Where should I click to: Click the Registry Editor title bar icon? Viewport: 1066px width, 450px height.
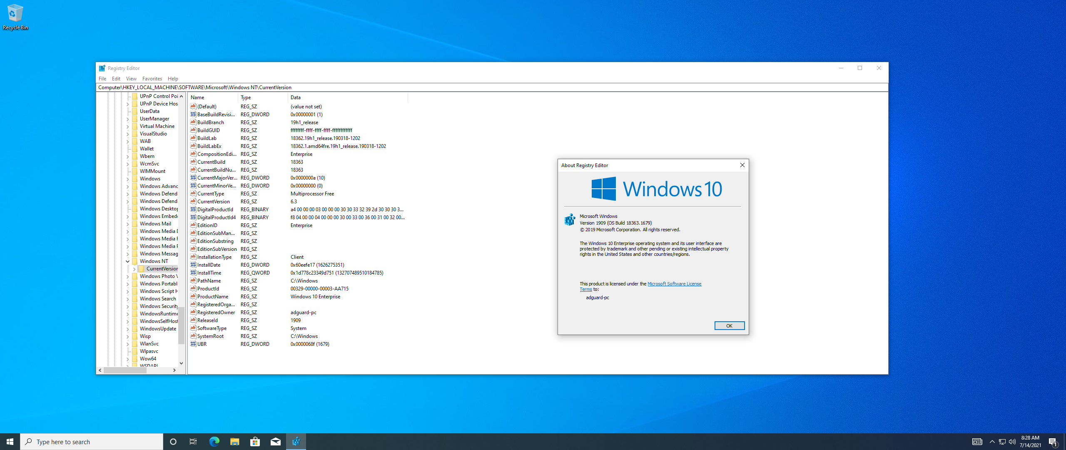point(102,68)
